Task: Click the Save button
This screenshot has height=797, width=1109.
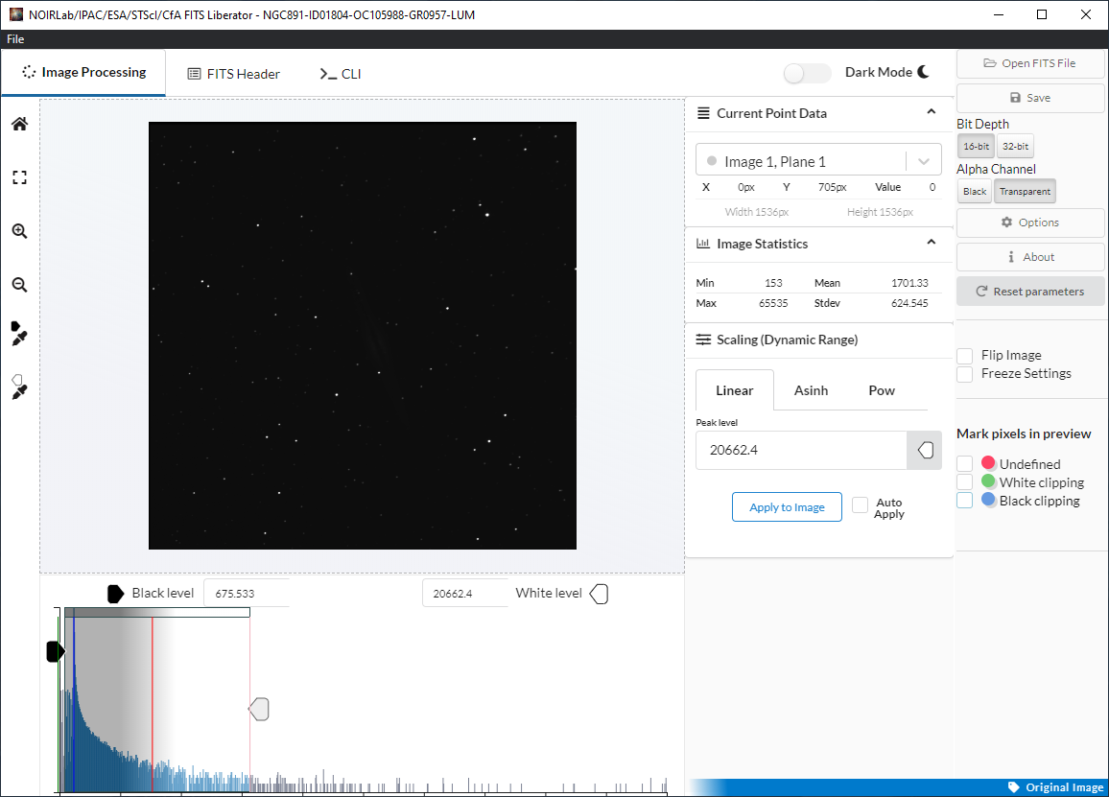Action: (1029, 98)
